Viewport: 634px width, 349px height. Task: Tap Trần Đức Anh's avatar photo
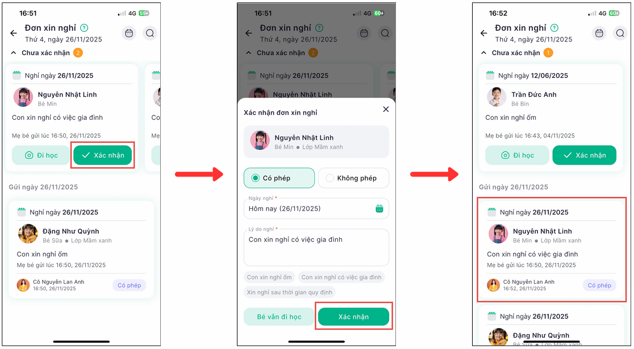(497, 98)
